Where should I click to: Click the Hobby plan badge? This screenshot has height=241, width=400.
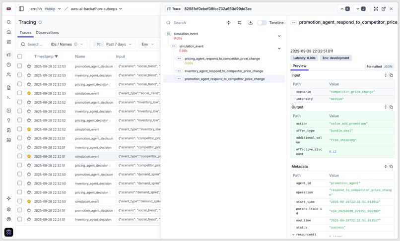click(x=50, y=8)
